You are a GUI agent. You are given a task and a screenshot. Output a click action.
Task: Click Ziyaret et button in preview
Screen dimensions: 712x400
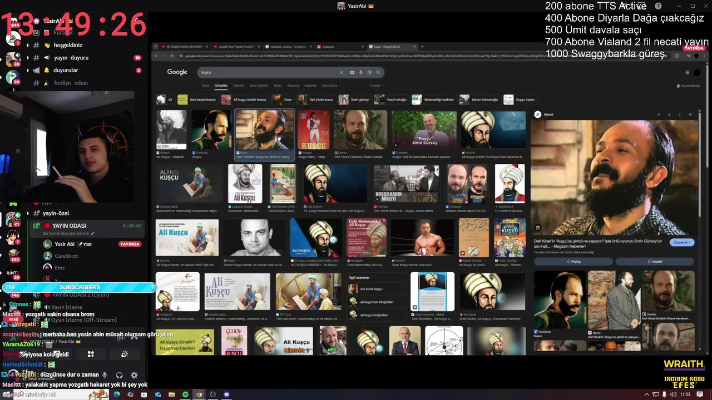tap(682, 242)
